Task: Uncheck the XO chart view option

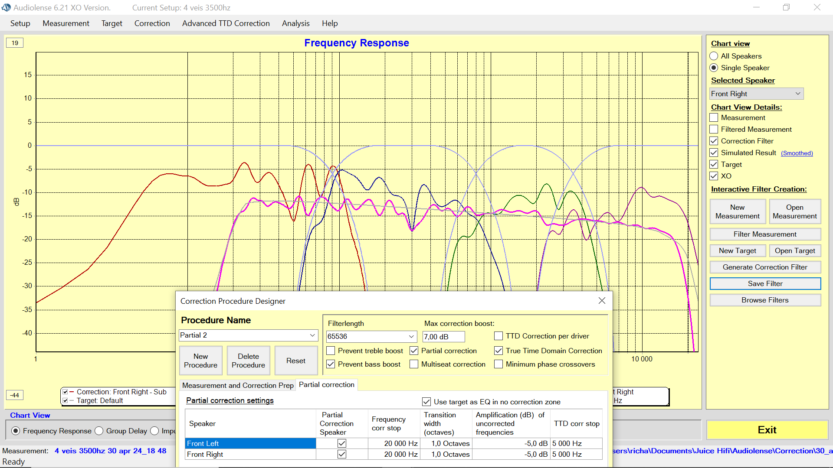Action: coord(714,176)
